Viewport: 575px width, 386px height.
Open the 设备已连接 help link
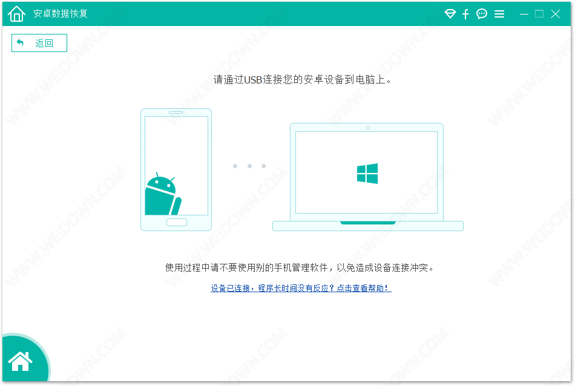pyautogui.click(x=301, y=288)
